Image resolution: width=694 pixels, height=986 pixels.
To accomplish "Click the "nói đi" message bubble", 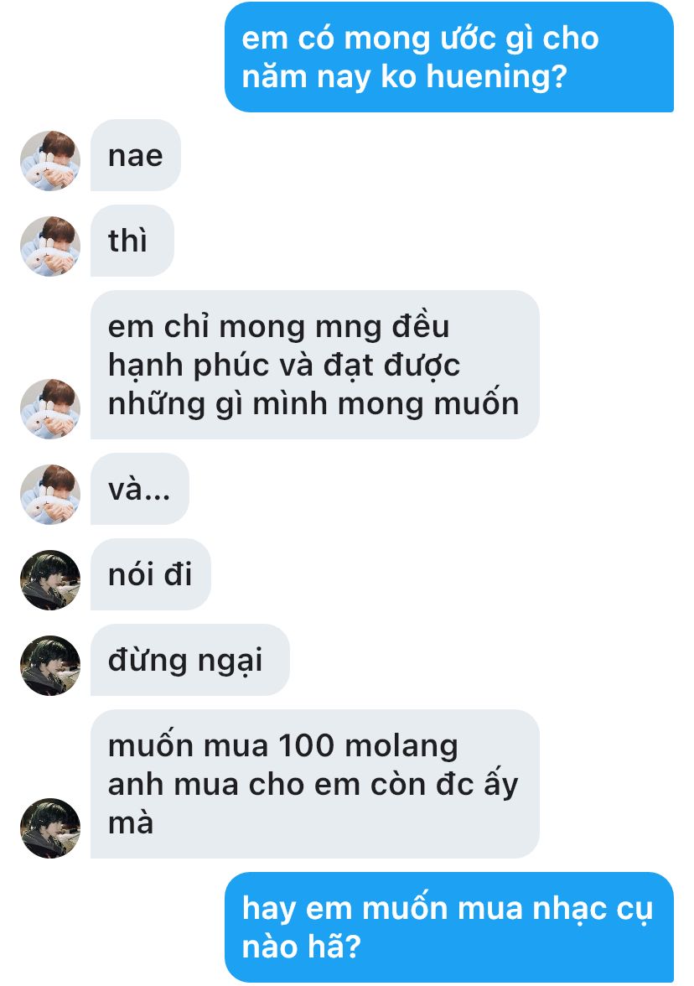I will point(151,575).
